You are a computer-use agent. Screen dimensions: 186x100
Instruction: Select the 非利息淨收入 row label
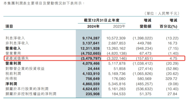pyautogui.click(x=17, y=43)
